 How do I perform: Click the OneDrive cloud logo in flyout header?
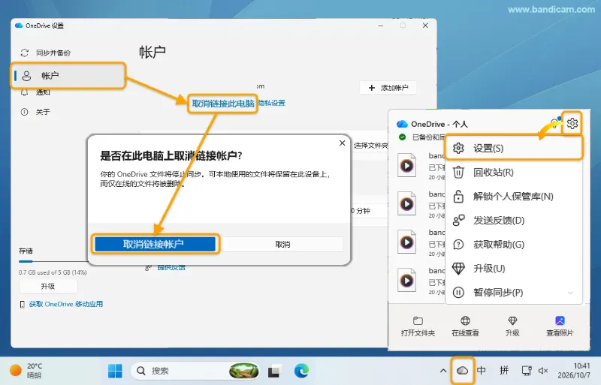click(x=402, y=124)
